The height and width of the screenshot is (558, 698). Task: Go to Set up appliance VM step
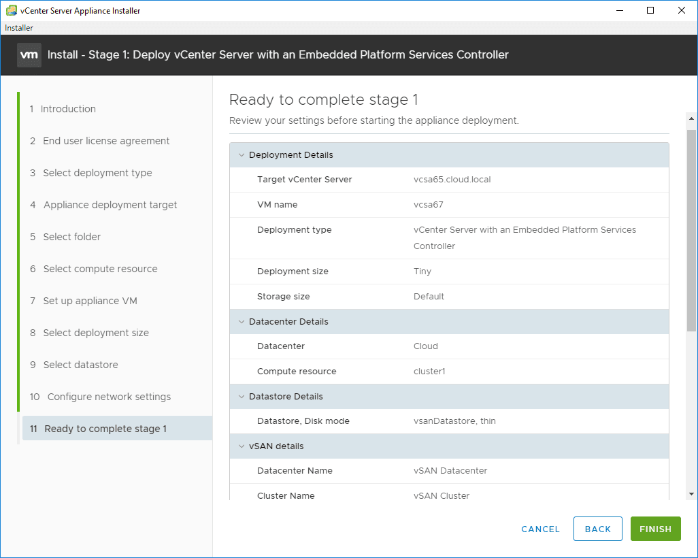90,301
